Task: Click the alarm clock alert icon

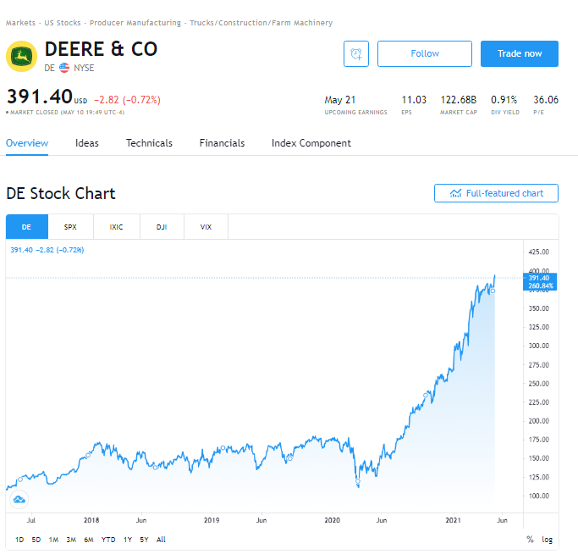Action: (x=356, y=54)
